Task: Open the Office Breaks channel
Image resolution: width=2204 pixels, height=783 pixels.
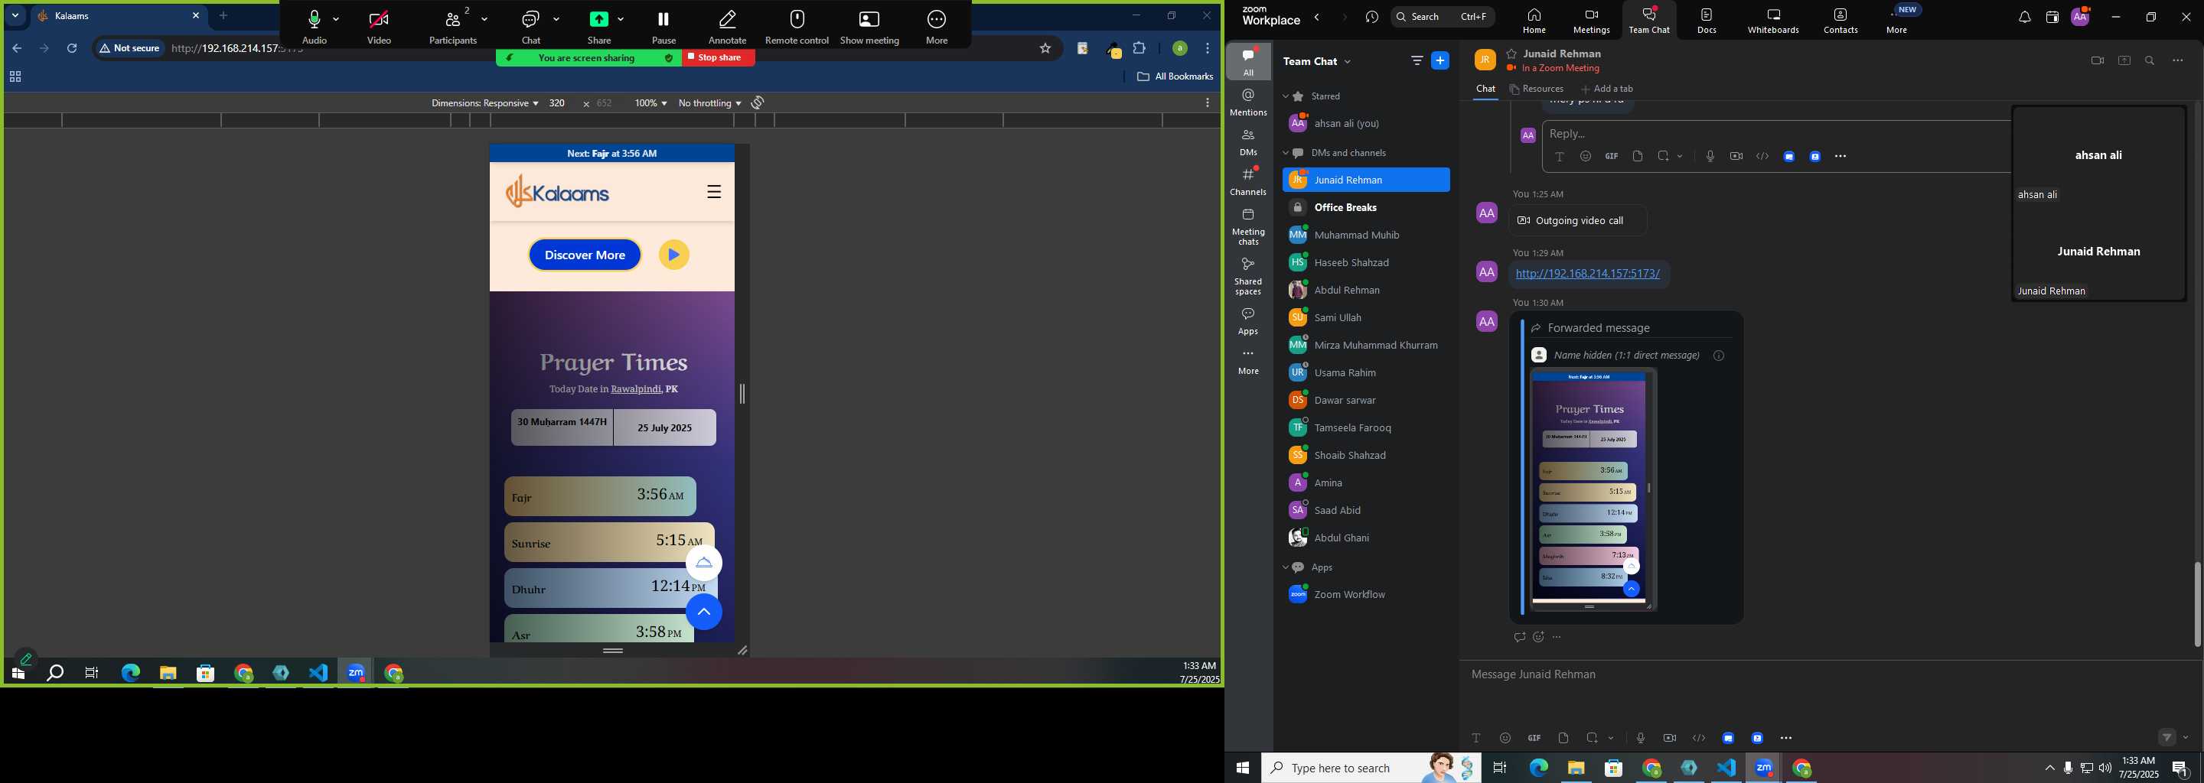Action: tap(1366, 208)
